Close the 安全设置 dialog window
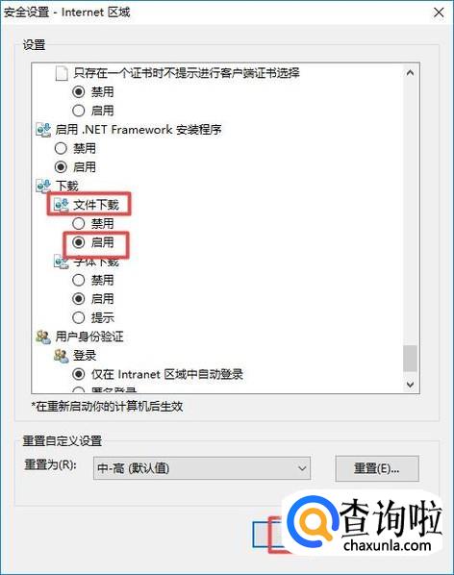 pos(439,12)
